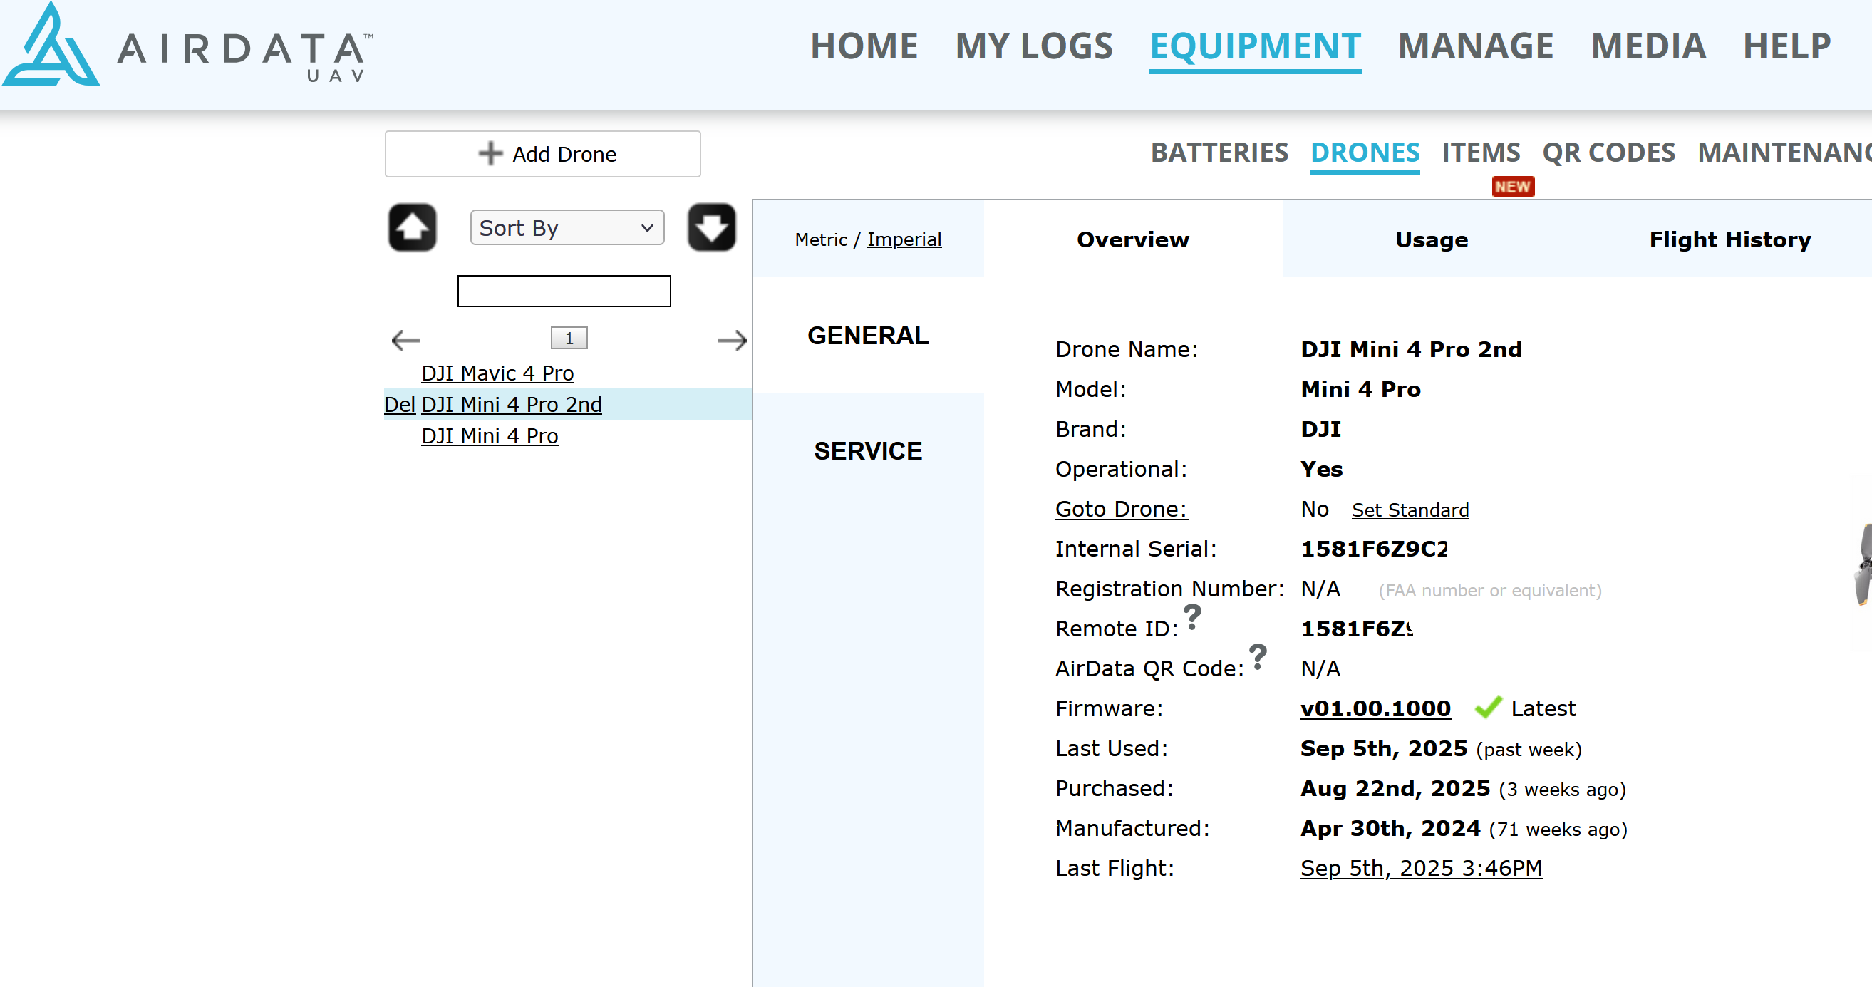
Task: Click the Model value Mini 4 Pro
Action: (x=1360, y=390)
